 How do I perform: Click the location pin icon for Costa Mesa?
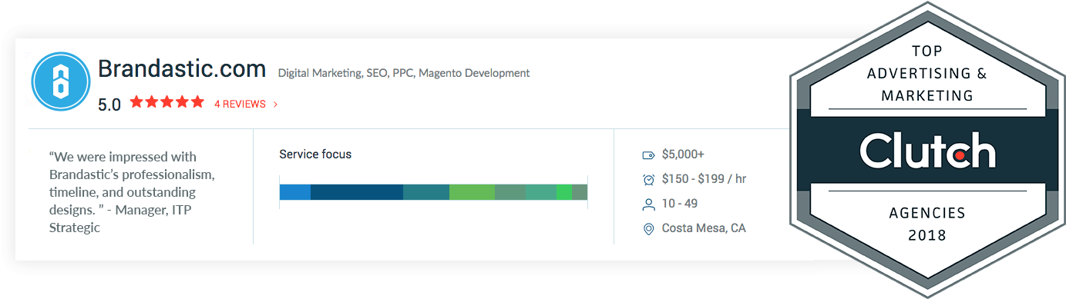pyautogui.click(x=648, y=228)
